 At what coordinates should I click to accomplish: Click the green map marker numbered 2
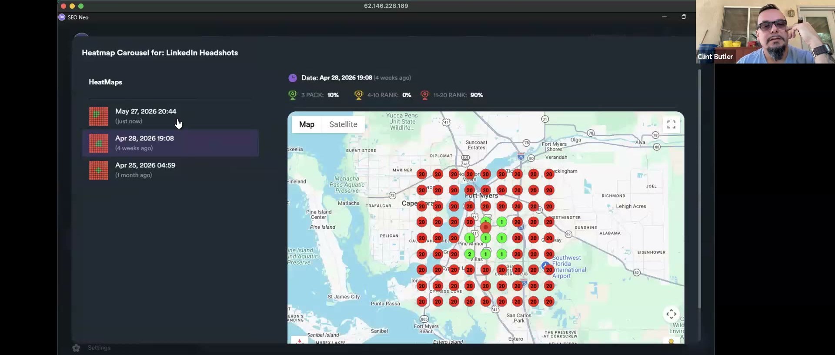point(469,254)
